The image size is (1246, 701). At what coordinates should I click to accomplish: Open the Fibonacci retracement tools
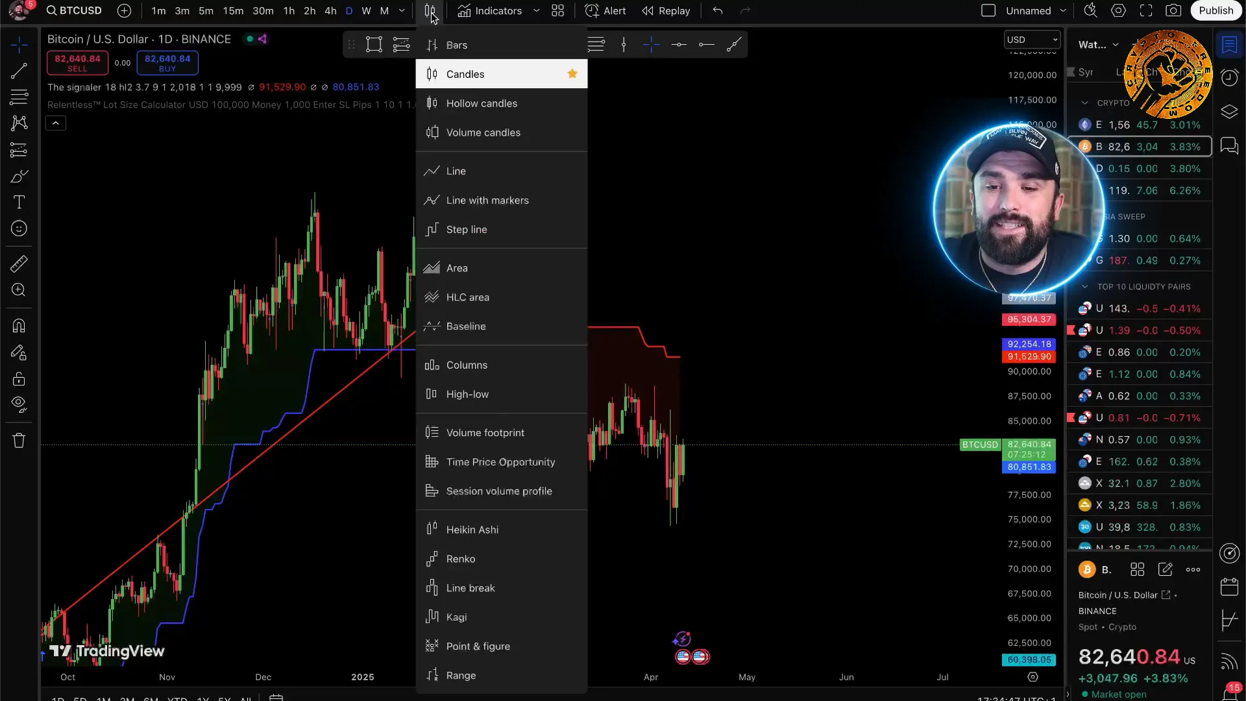point(19,97)
